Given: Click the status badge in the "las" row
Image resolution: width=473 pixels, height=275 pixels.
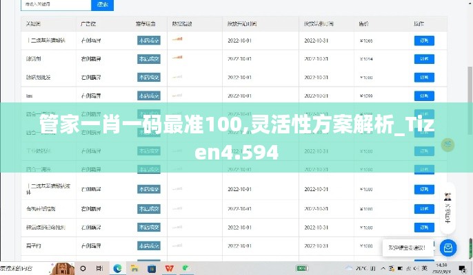Looking at the screenshot, I should coord(148,96).
